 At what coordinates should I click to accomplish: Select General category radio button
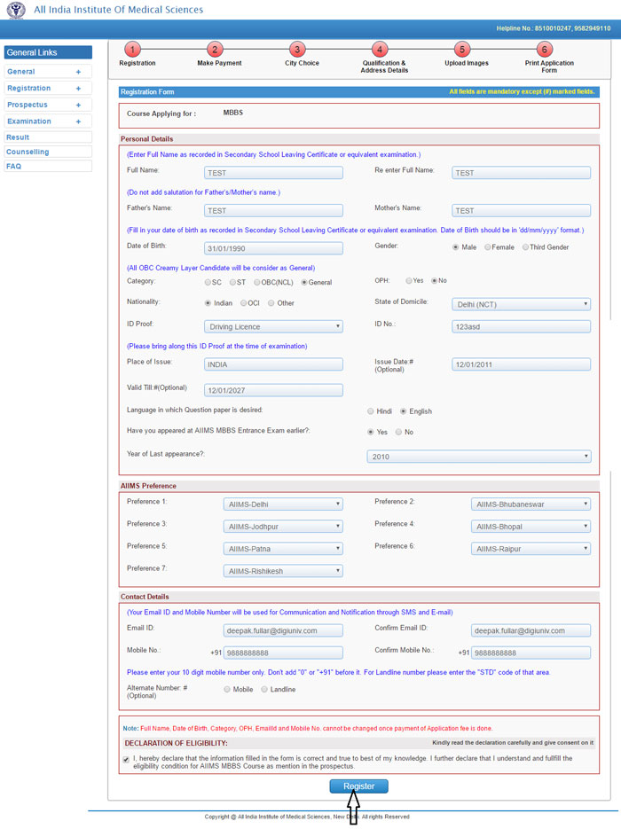(304, 282)
